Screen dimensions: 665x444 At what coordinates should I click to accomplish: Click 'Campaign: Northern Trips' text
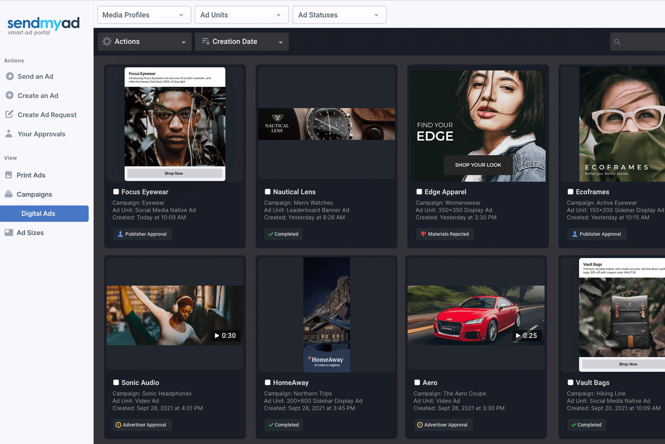pos(298,393)
